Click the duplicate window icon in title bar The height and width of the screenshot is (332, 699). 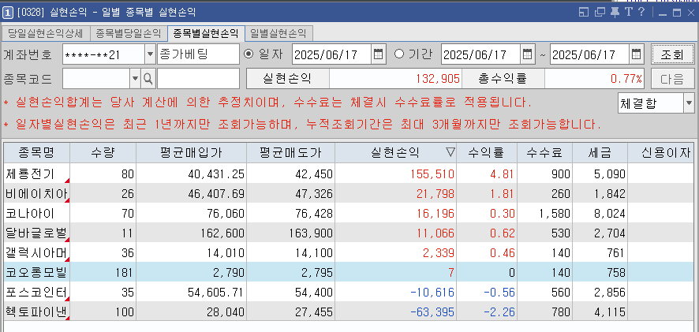[600, 12]
